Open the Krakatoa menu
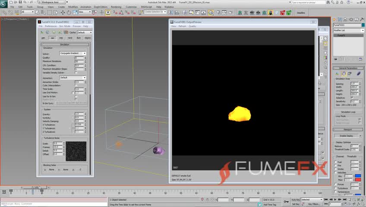366x207 pixels. click(169, 7)
